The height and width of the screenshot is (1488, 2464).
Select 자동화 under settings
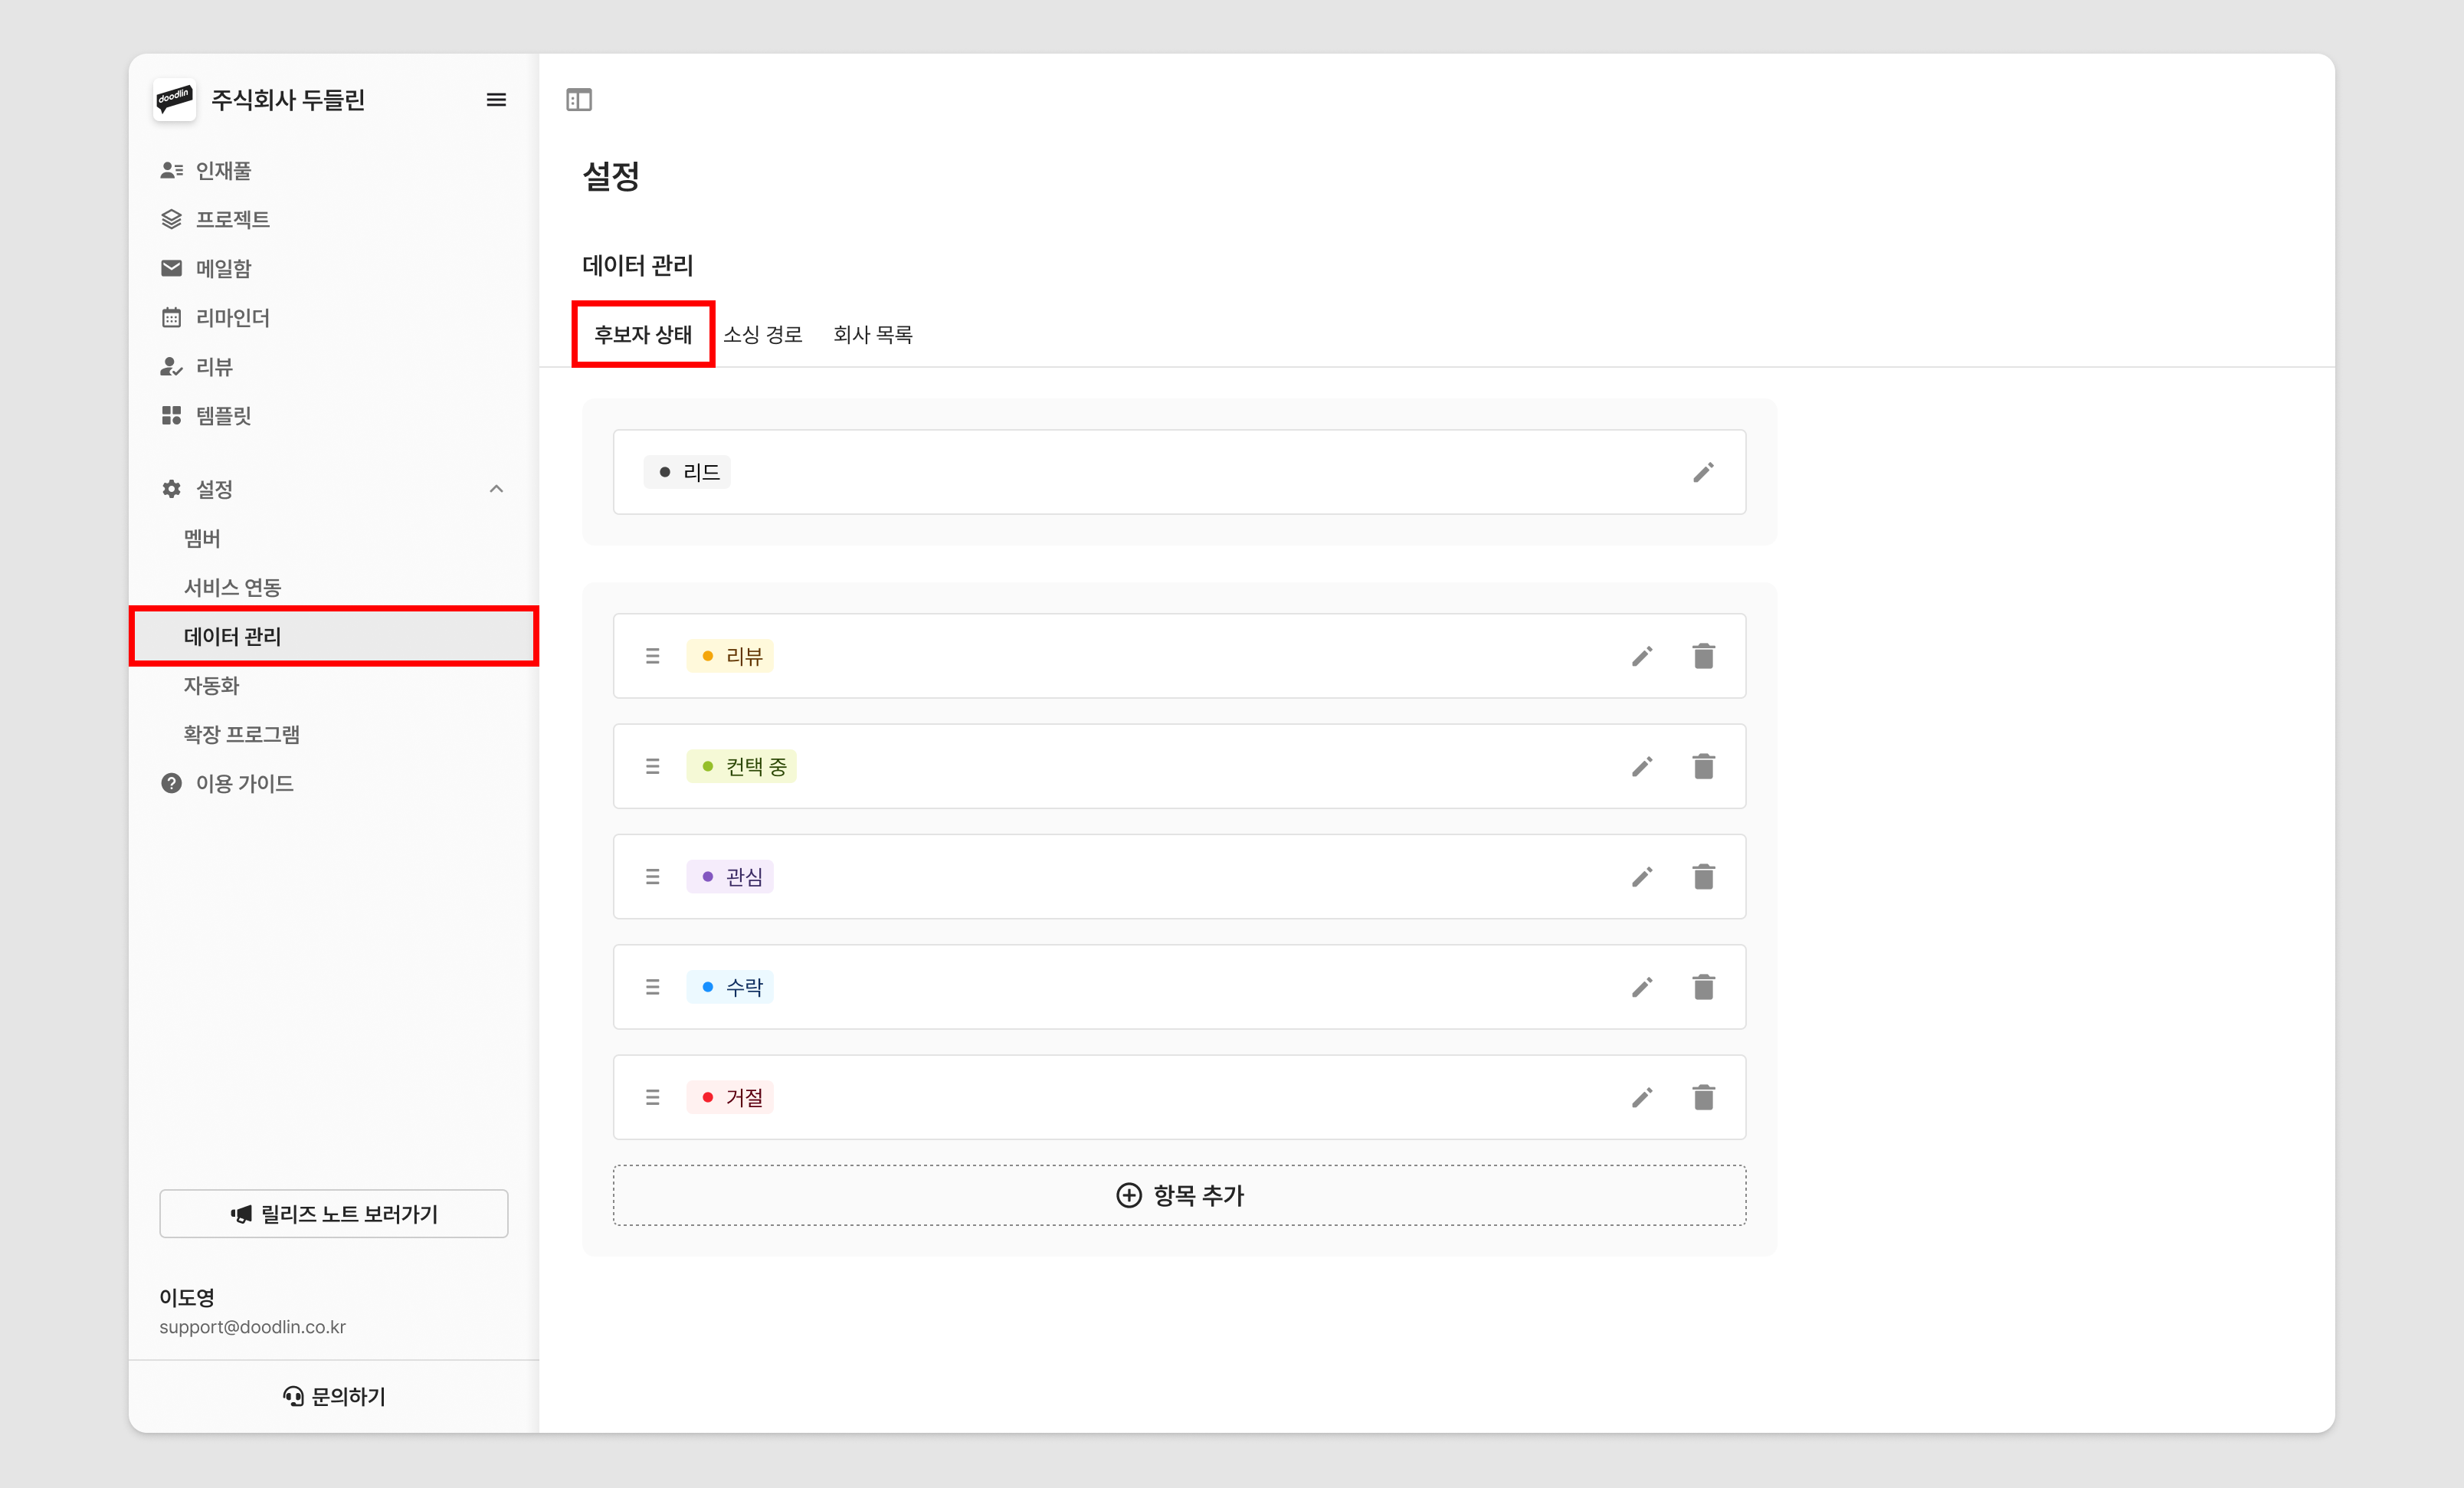[211, 686]
